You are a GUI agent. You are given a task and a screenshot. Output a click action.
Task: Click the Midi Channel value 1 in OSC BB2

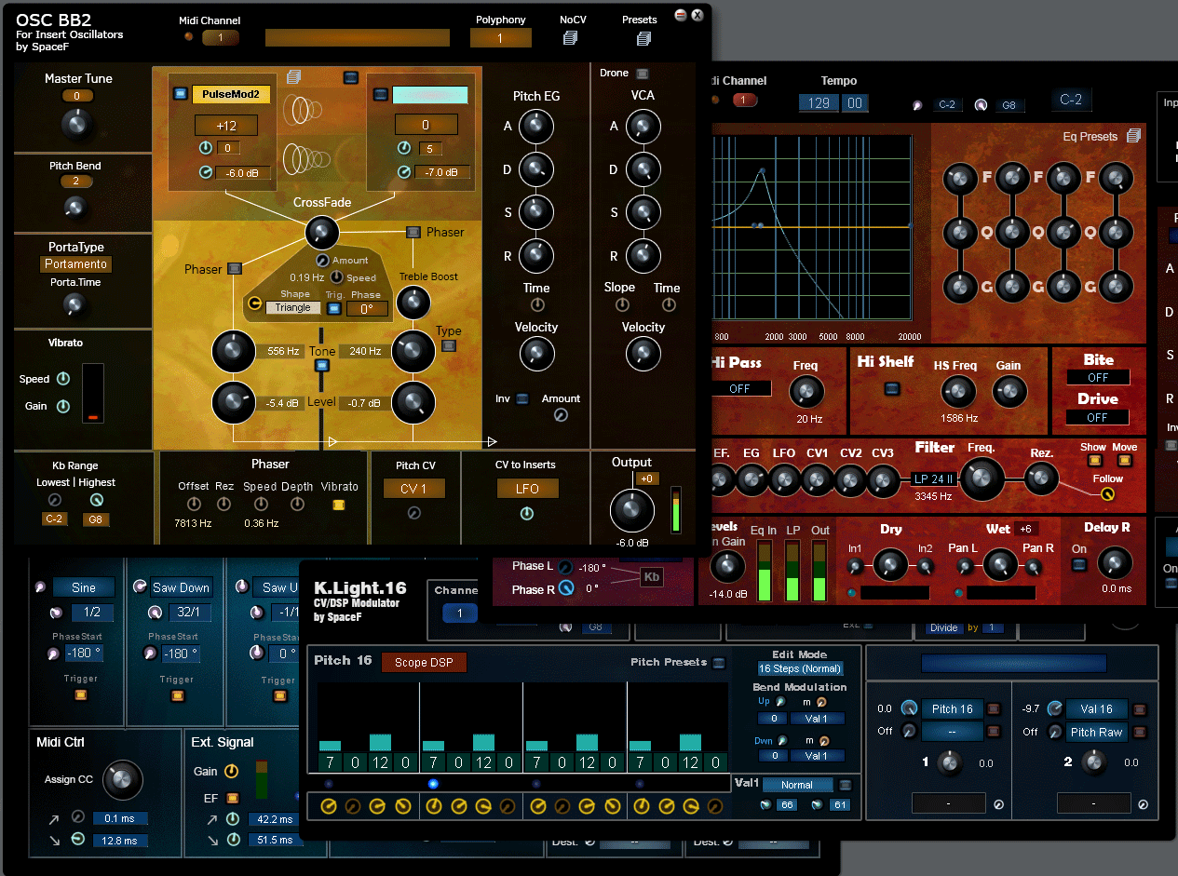coord(221,37)
